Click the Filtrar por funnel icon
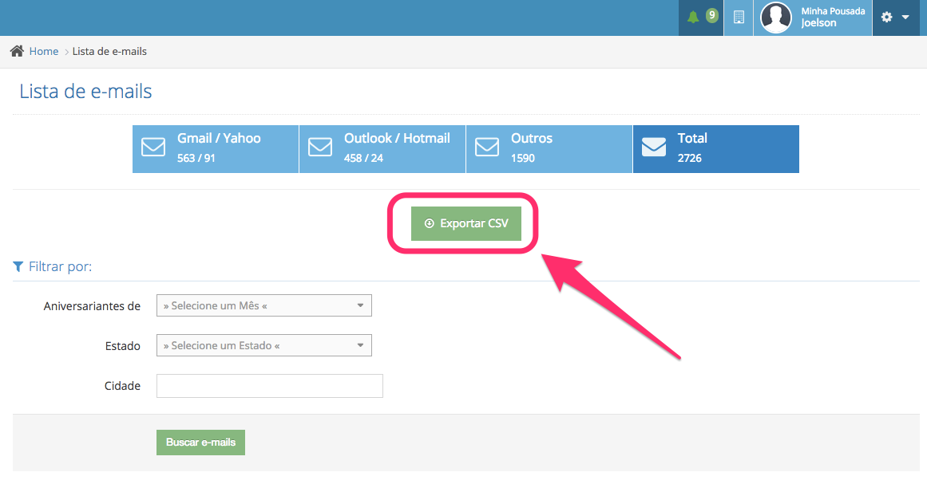 [18, 266]
